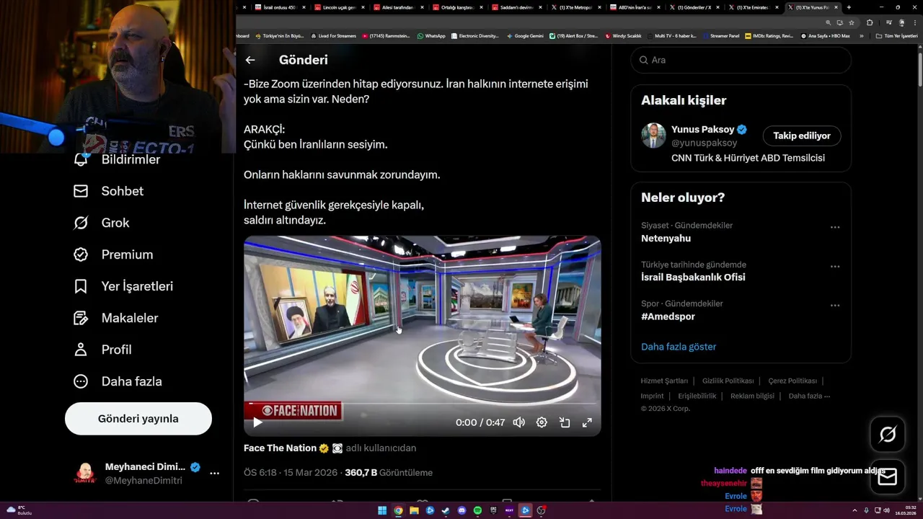Open Tüm Yer İşaretleri bookmarks folder
This screenshot has width=923, height=519.
click(x=896, y=36)
